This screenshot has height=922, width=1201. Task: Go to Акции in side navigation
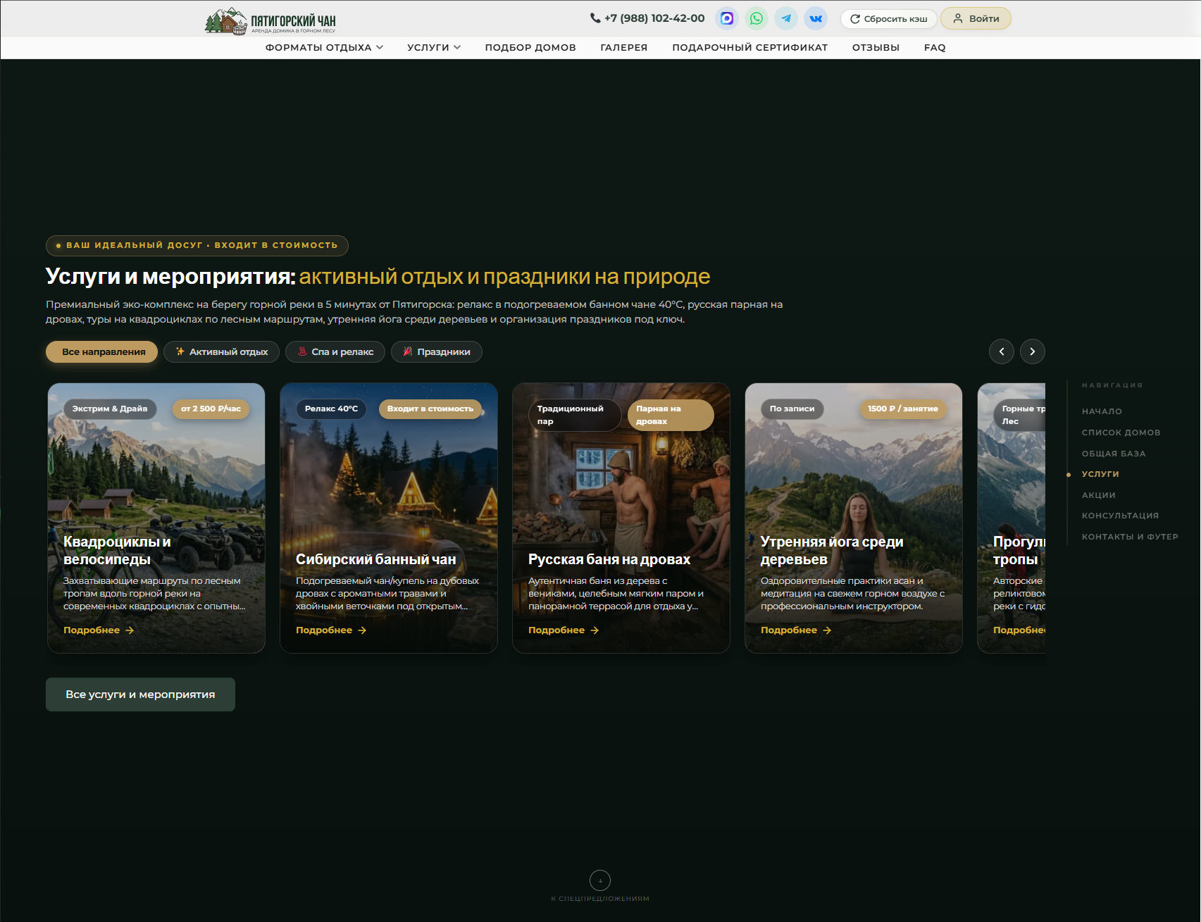[x=1098, y=495]
